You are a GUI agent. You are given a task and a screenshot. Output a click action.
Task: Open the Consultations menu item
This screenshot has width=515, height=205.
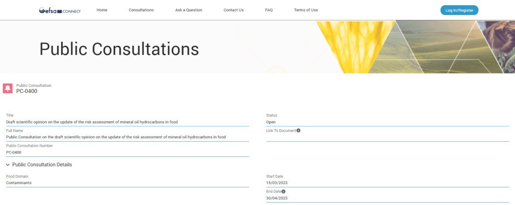point(141,10)
